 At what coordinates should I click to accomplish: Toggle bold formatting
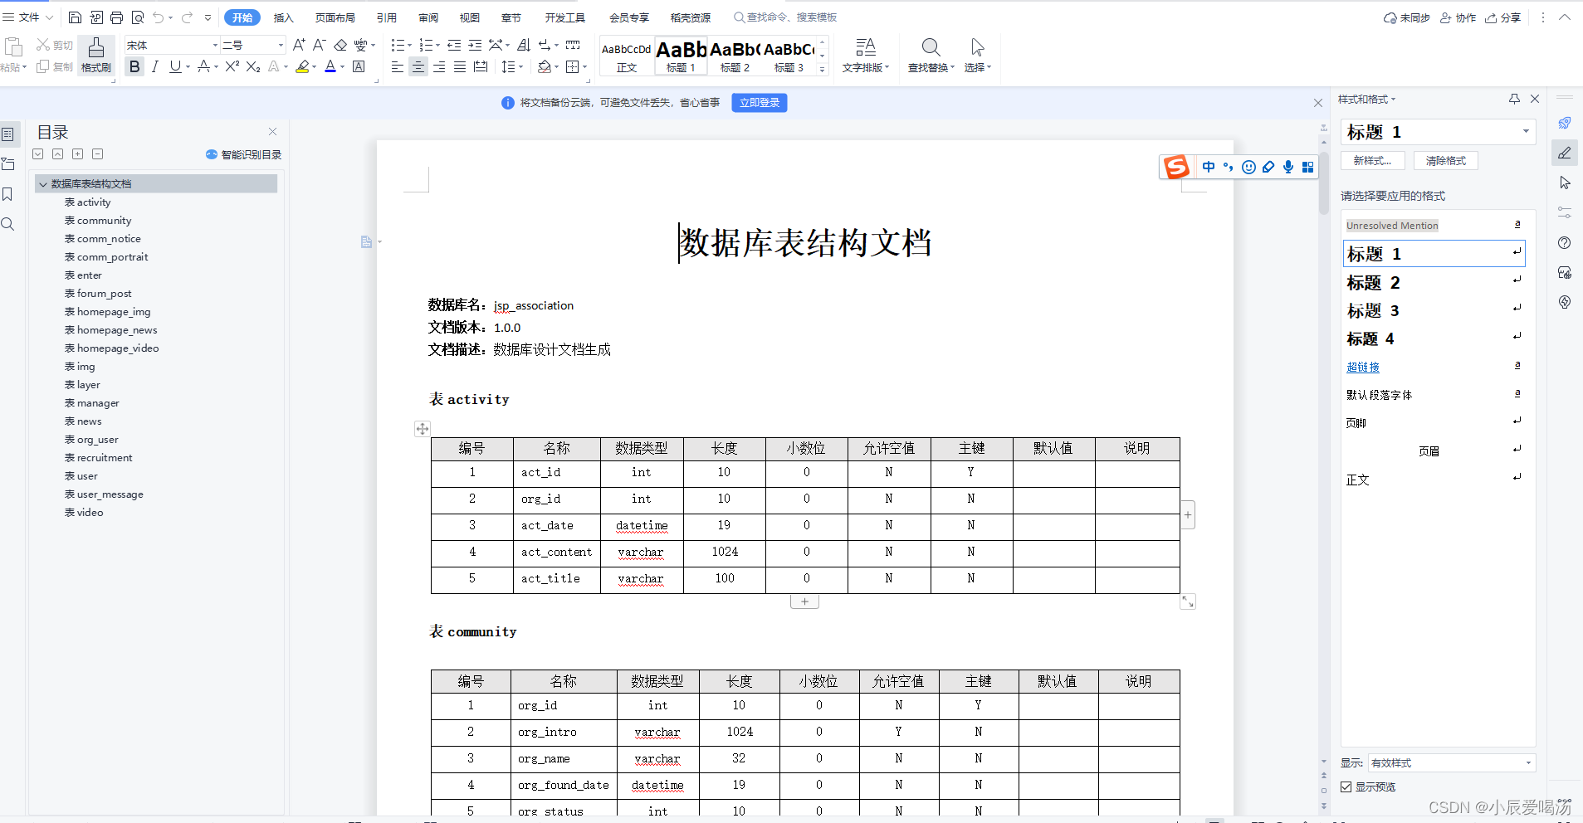click(134, 66)
